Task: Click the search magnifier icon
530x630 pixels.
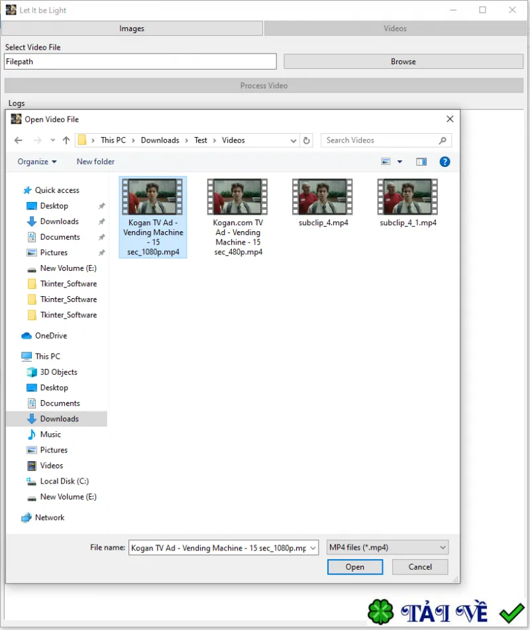Action: click(443, 140)
